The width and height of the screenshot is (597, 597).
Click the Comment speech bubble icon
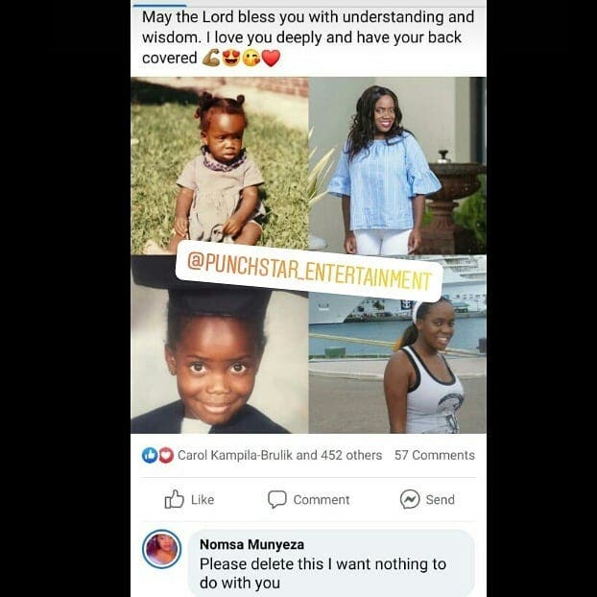tap(276, 499)
